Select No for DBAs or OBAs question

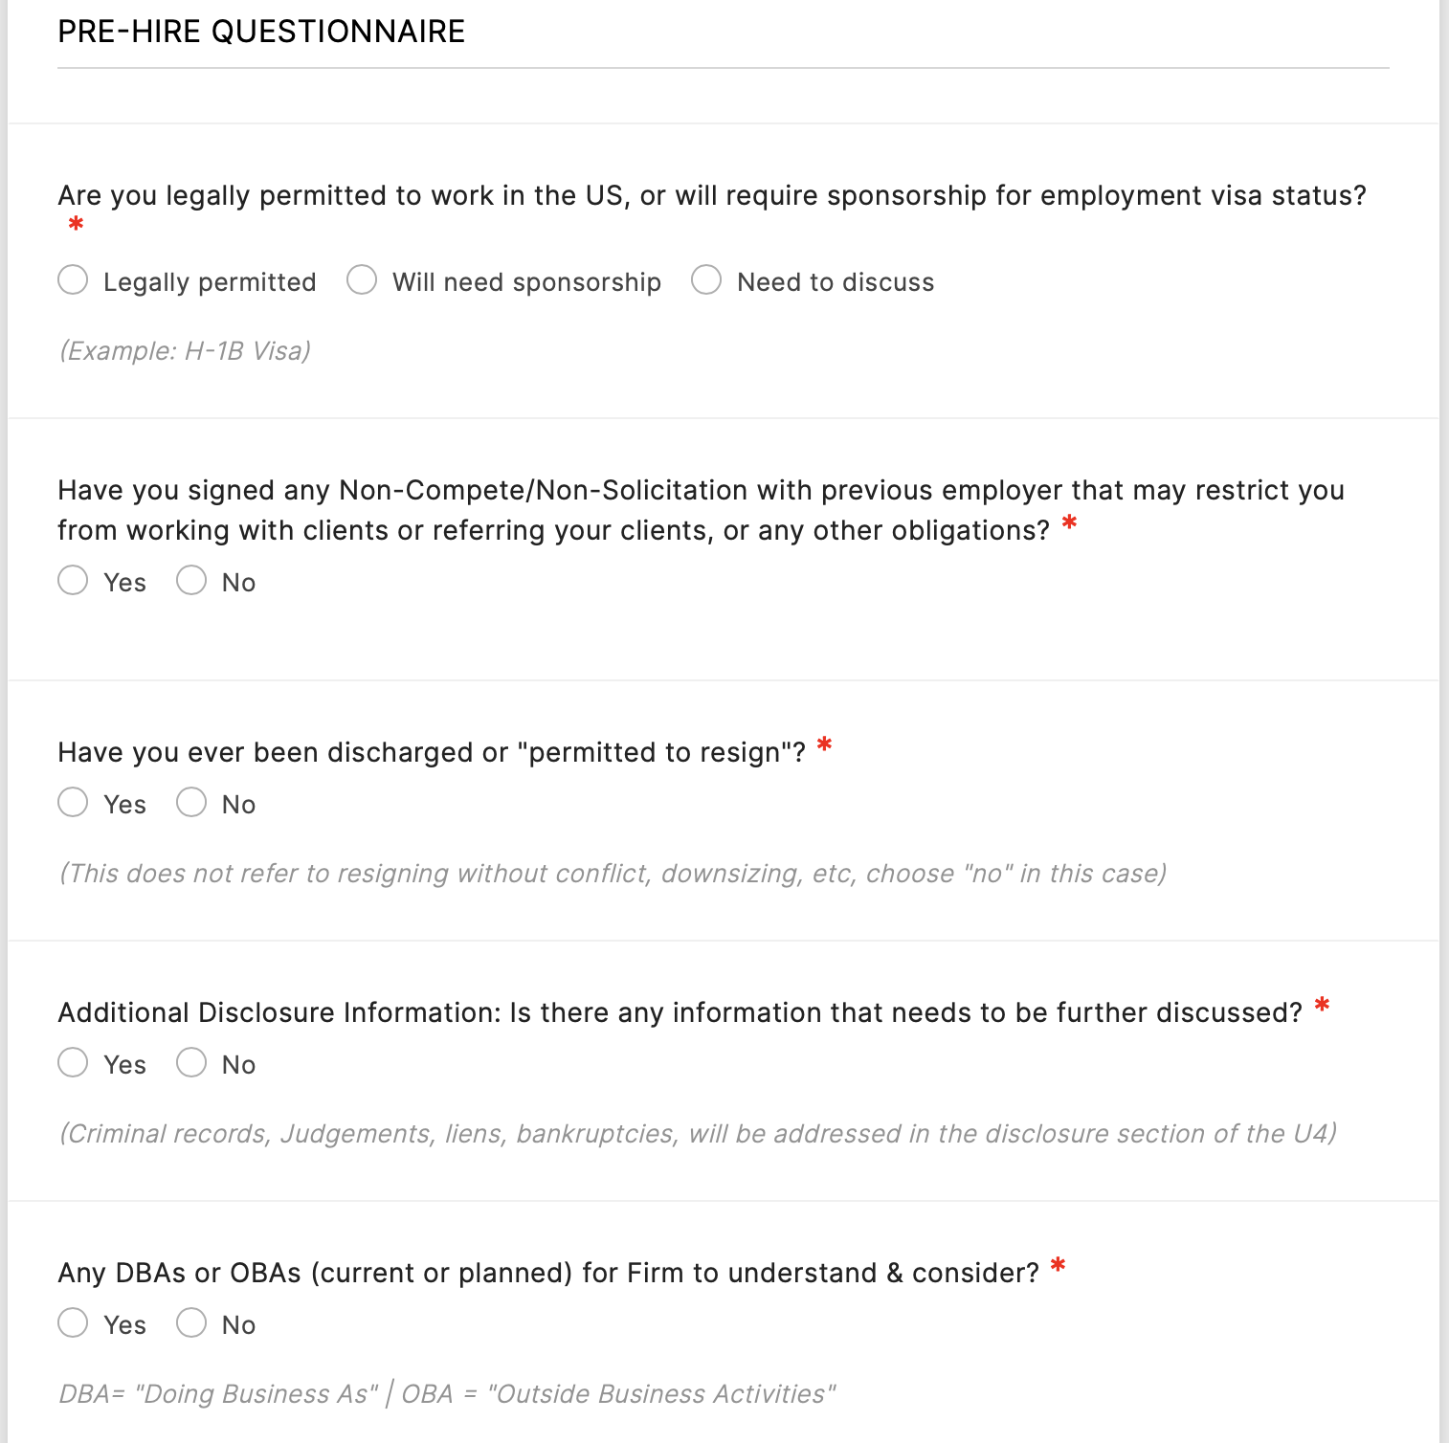[x=191, y=1323]
